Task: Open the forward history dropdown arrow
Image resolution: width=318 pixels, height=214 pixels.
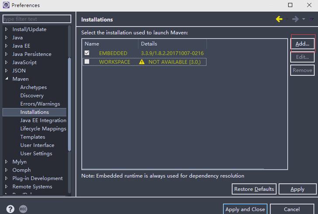Action: click(304, 19)
